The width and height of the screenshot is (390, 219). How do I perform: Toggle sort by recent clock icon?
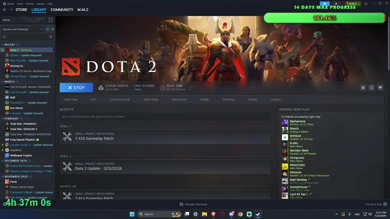[x=48, y=29]
